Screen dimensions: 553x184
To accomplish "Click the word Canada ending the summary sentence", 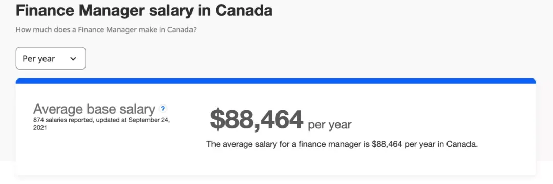I will [462, 144].
